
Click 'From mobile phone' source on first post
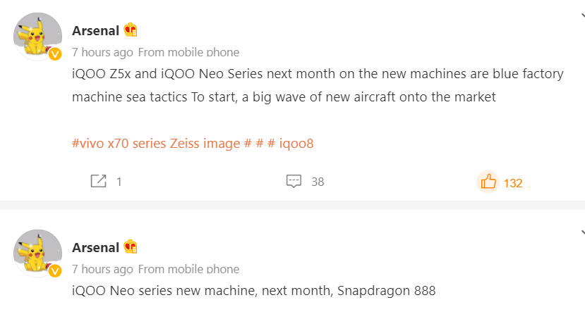(x=189, y=52)
